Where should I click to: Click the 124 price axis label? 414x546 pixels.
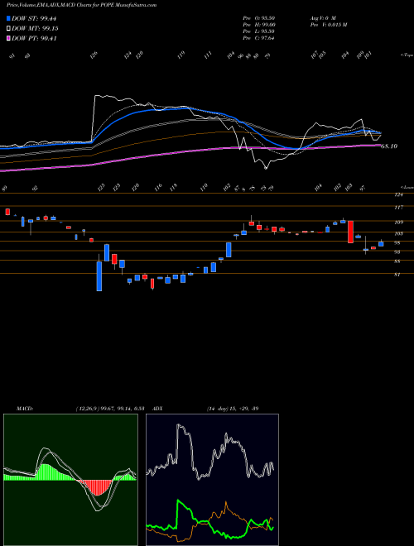pyautogui.click(x=398, y=195)
